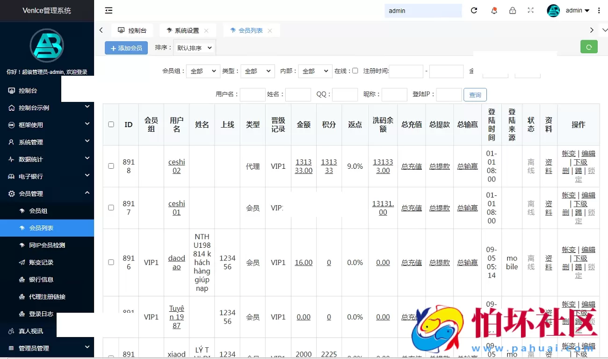Enter fullscreen using the expand icon

click(x=530, y=10)
